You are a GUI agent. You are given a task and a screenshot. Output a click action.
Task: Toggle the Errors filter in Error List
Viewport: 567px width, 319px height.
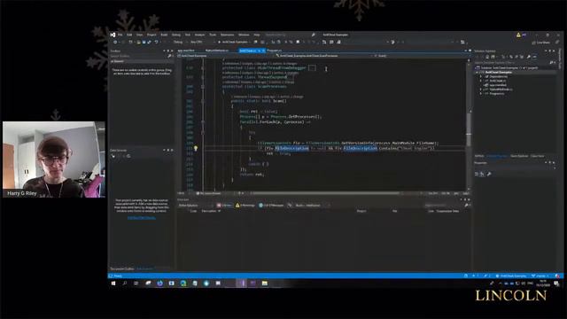pyautogui.click(x=224, y=206)
